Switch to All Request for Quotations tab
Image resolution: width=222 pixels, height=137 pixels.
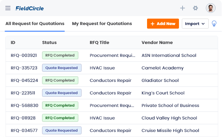point(35,24)
